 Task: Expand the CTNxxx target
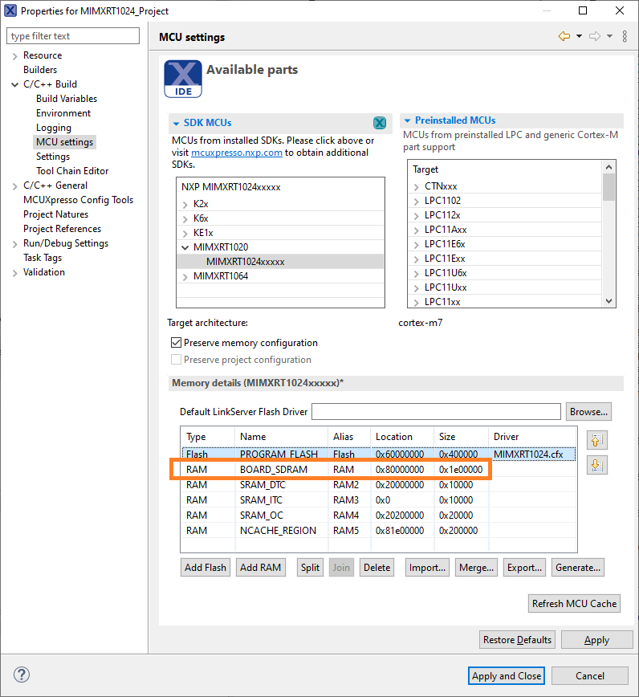[417, 186]
